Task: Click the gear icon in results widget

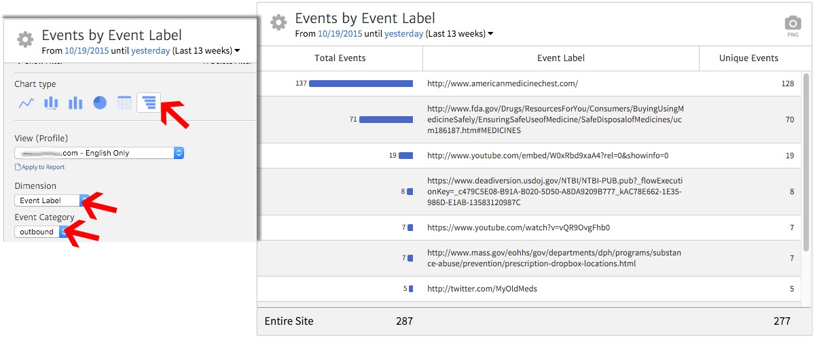Action: [278, 22]
